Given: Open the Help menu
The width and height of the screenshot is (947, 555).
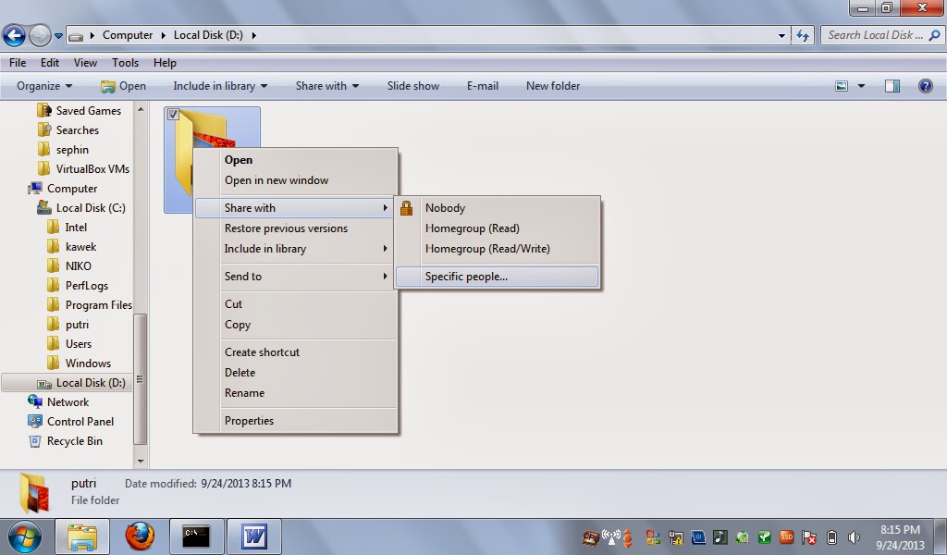Looking at the screenshot, I should [165, 62].
